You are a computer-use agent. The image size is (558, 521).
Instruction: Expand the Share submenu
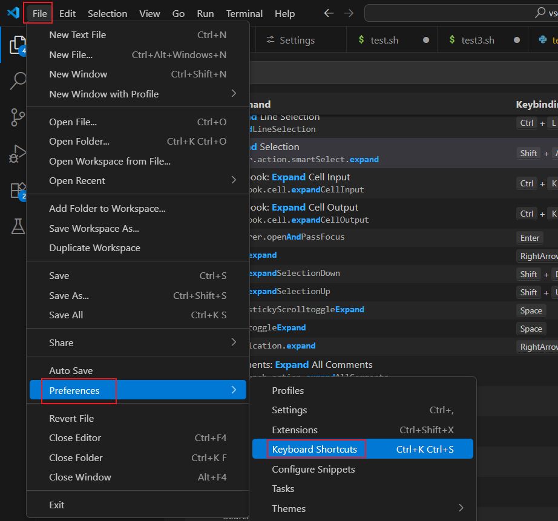point(138,342)
